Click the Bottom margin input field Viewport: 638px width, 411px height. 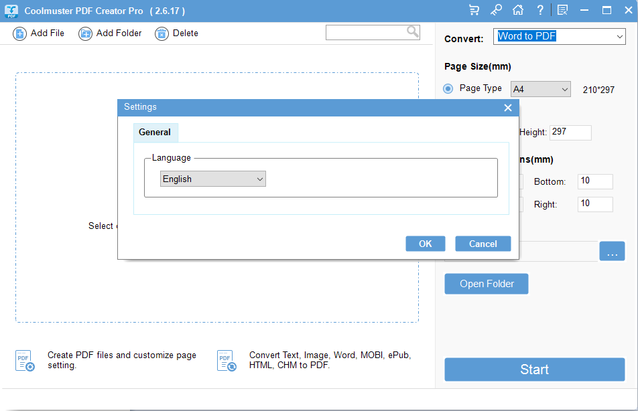click(595, 181)
